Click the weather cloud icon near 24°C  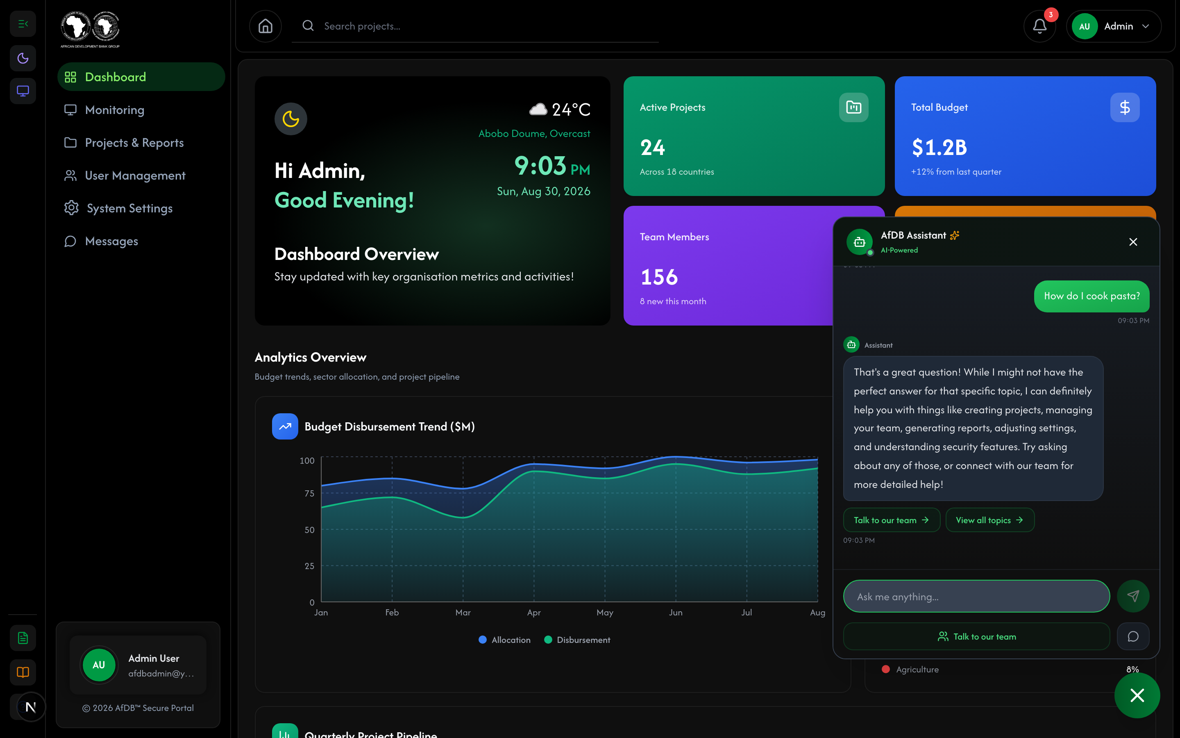538,109
